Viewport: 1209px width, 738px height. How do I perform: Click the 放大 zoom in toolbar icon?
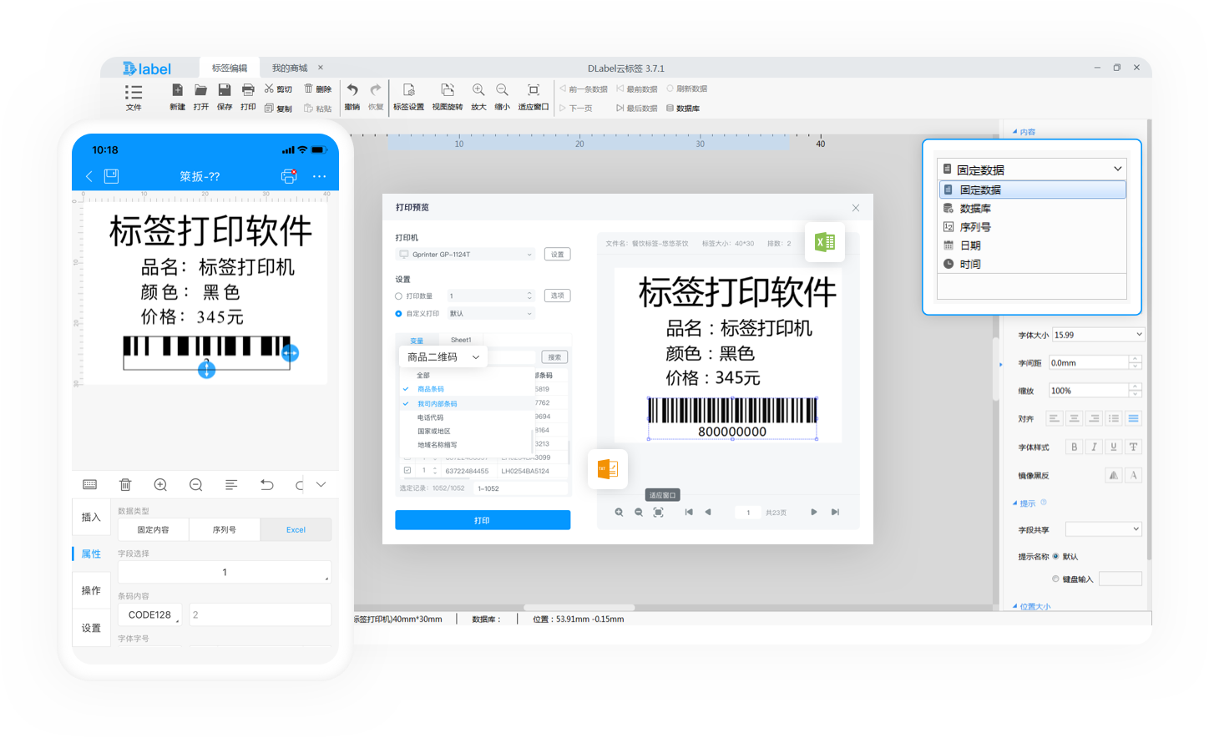[478, 90]
